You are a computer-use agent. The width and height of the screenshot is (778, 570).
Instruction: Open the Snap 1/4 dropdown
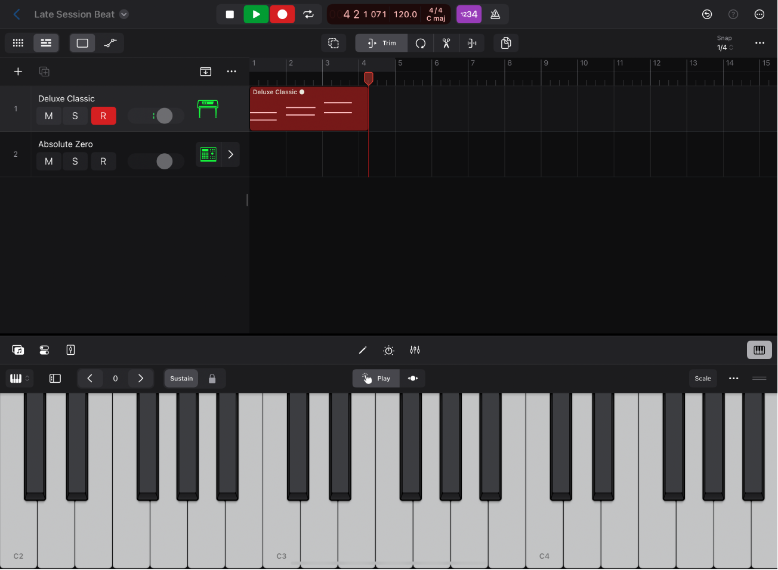(x=725, y=47)
